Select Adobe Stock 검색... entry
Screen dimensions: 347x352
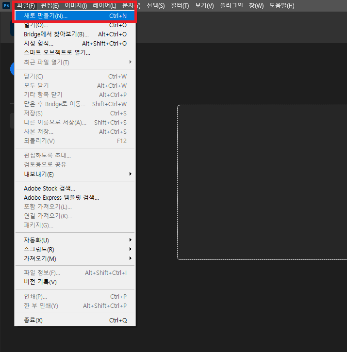tap(75, 188)
